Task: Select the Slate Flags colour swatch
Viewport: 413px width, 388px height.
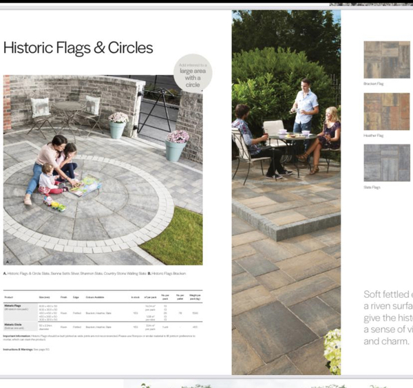Action: click(x=387, y=162)
